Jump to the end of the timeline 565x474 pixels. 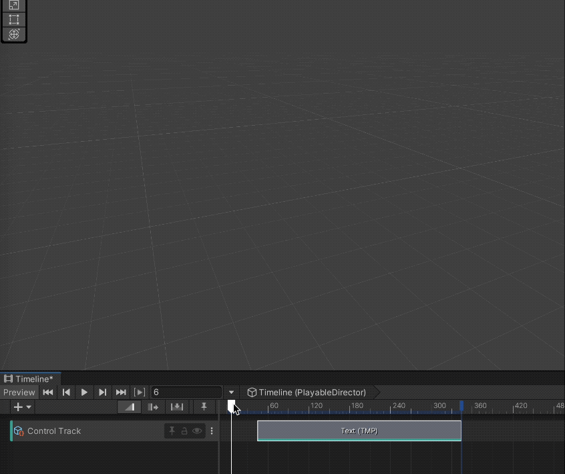click(x=121, y=392)
